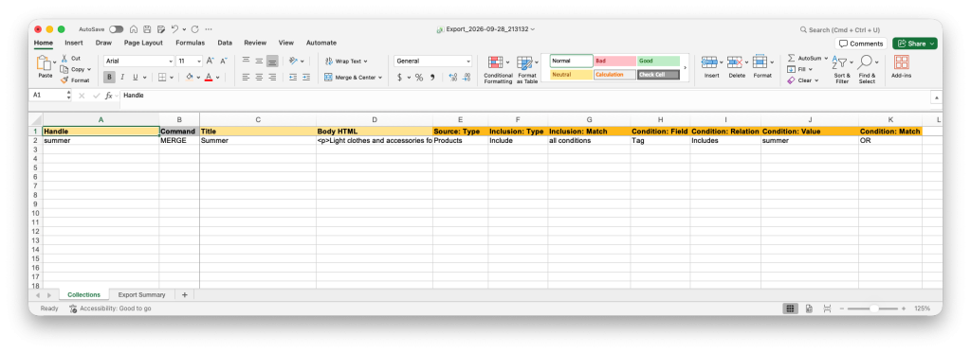Switch to Normal view in status bar

790,308
